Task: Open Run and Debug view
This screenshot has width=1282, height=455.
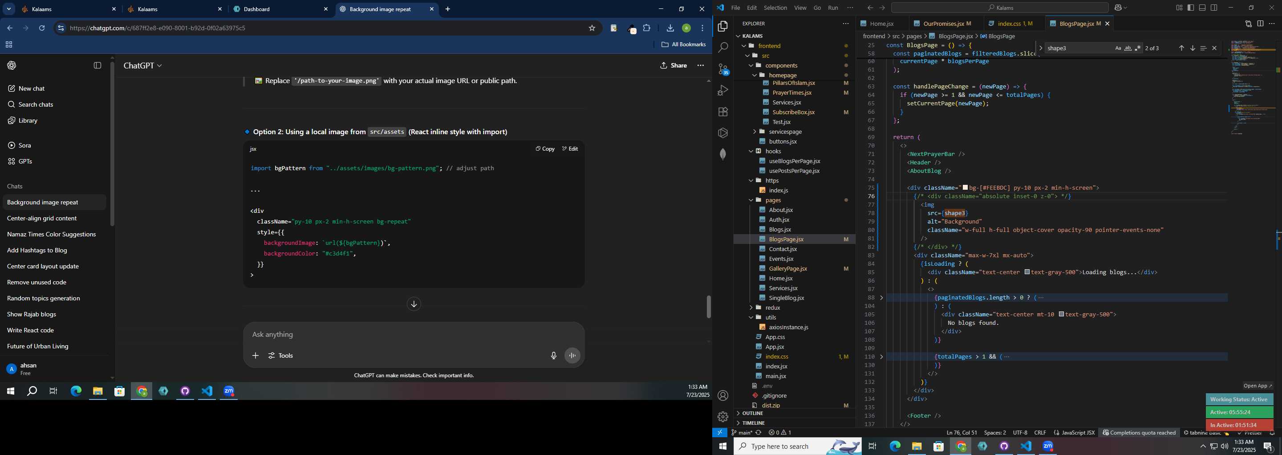Action: click(722, 90)
